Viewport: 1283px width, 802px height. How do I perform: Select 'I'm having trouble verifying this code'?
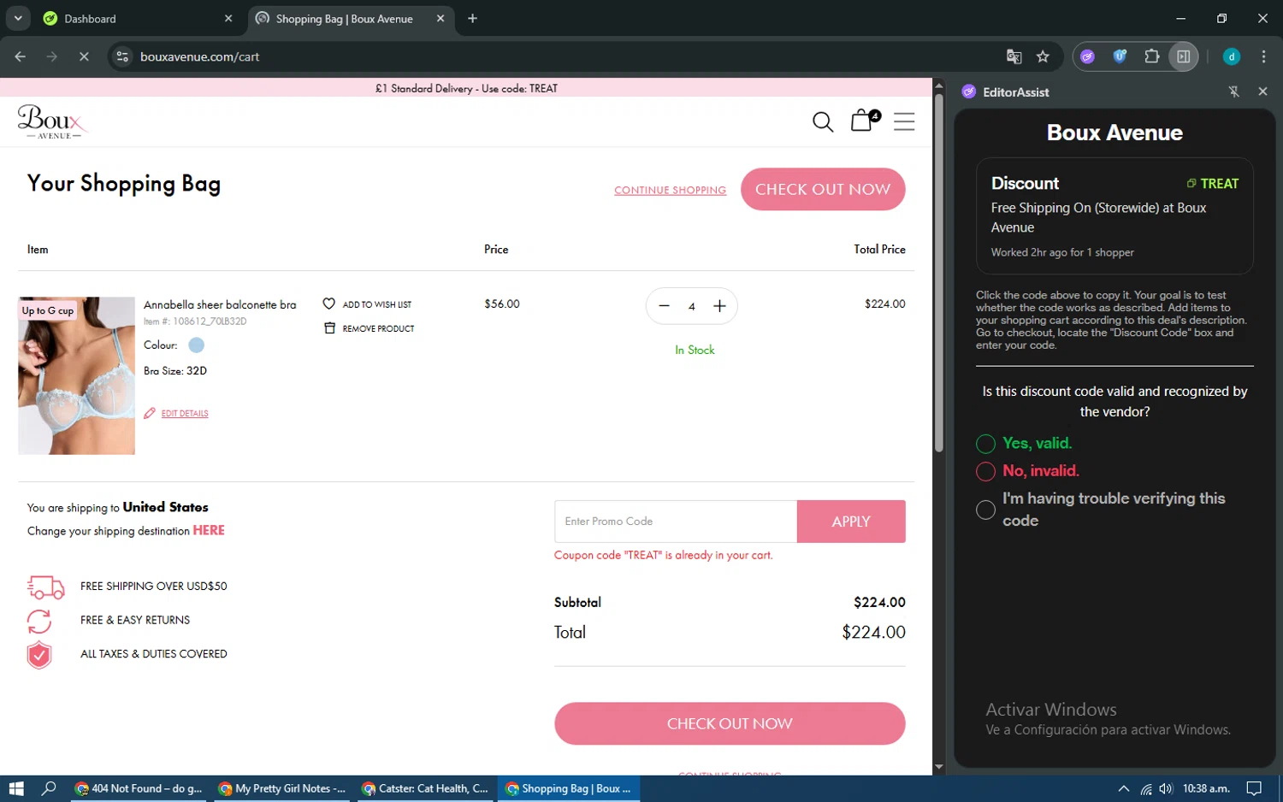(985, 510)
